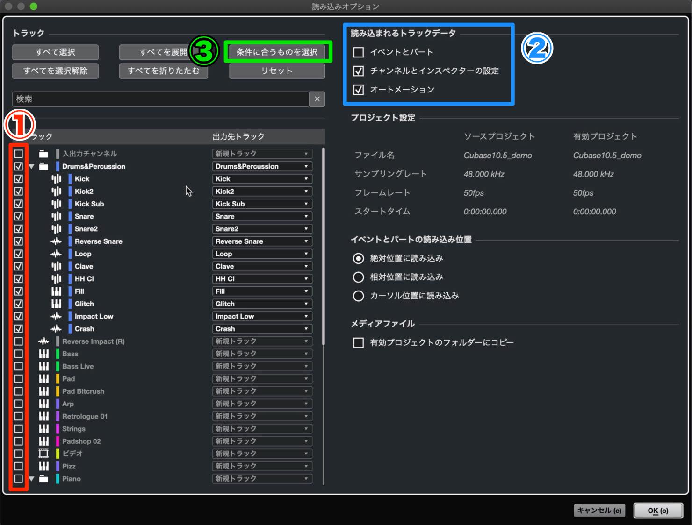This screenshot has height=525, width=692.
Task: Uncheck the オートメーション checkbox
Action: 359,90
